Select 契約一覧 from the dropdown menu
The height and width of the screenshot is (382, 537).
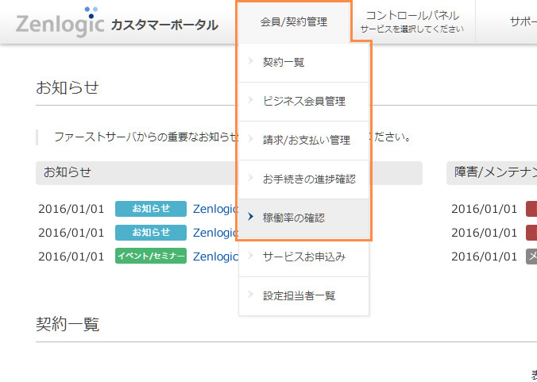(284, 62)
